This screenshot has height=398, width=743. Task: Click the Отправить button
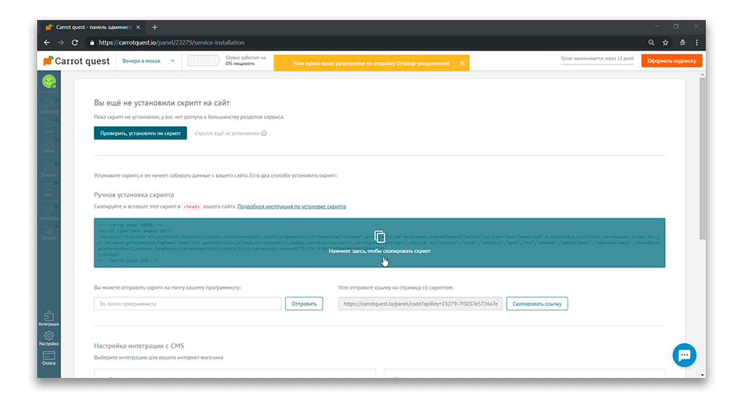tap(304, 304)
